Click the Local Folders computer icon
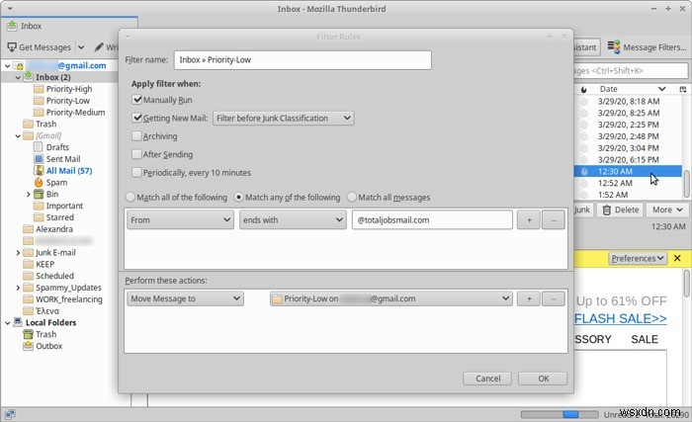Image resolution: width=692 pixels, height=422 pixels. point(18,322)
